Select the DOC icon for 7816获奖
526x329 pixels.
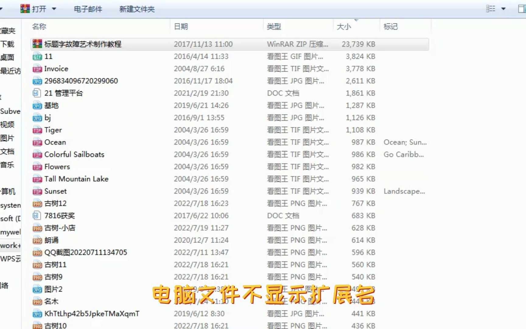tap(37, 216)
